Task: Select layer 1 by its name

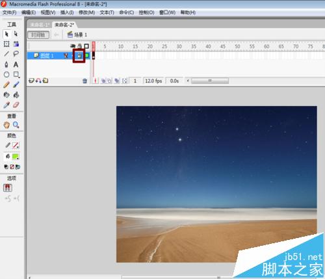Action: coord(47,56)
